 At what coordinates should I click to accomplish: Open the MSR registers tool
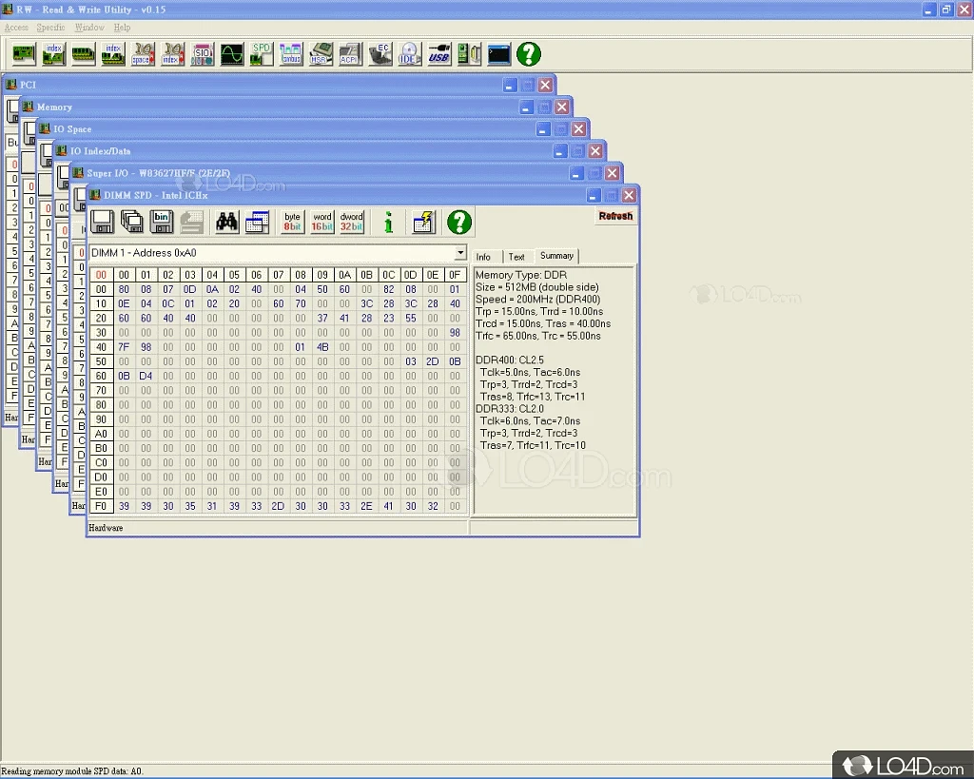point(321,54)
